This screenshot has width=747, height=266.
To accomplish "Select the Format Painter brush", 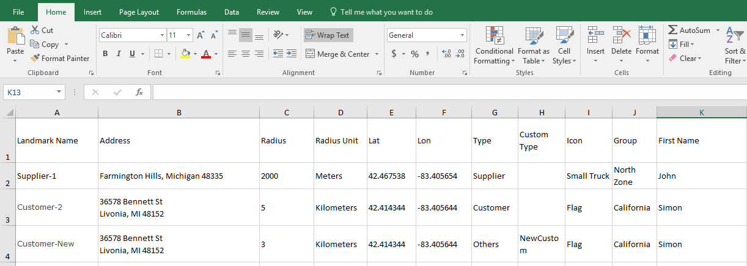I will pos(35,58).
